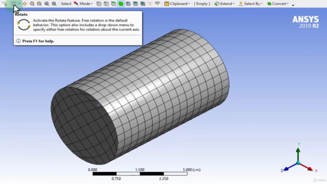Click the first magnifier Zoom icon
The image size is (327, 184).
pos(32,4)
